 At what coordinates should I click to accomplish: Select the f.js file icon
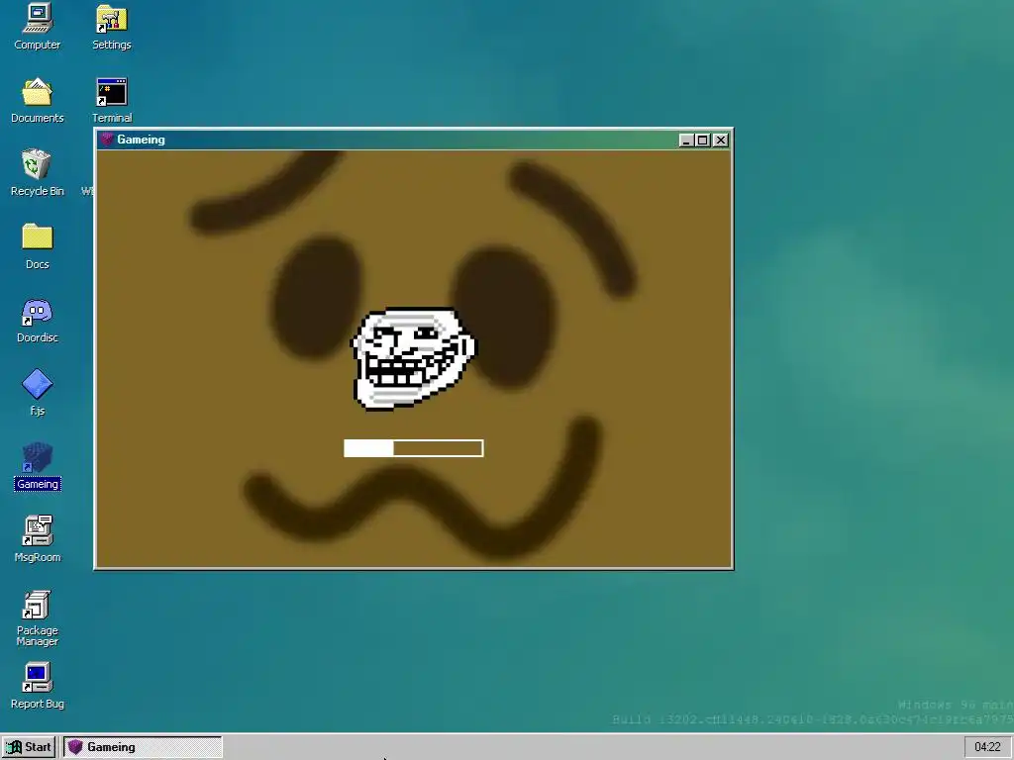click(x=37, y=393)
